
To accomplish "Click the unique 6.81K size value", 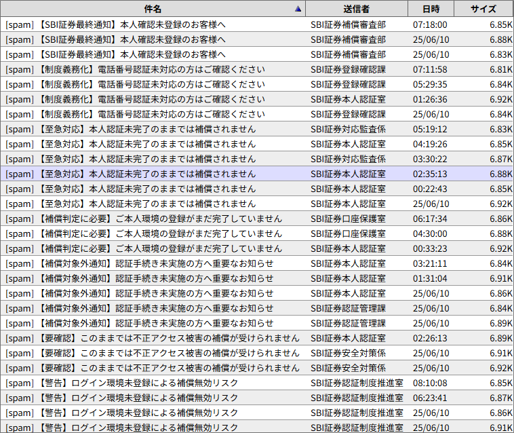I will tap(501, 69).
